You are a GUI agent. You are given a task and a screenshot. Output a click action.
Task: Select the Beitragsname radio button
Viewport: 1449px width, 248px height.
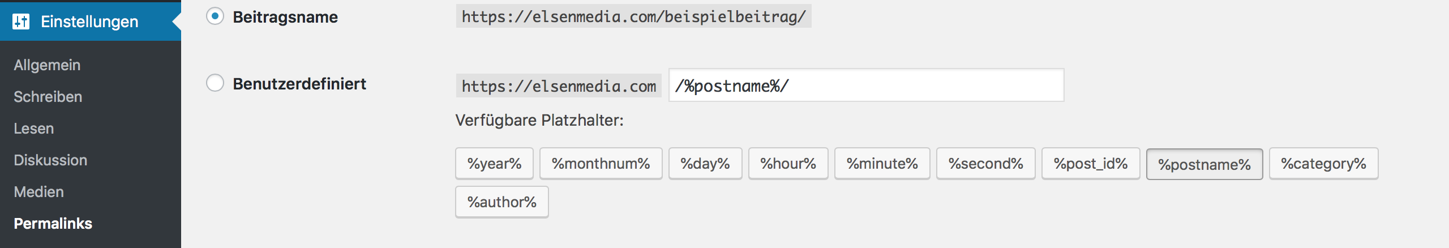(x=215, y=16)
